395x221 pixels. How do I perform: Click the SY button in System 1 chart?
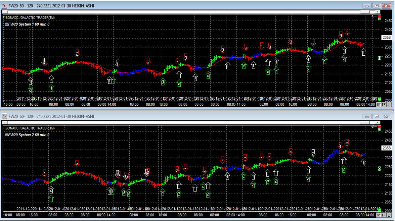(378, 105)
